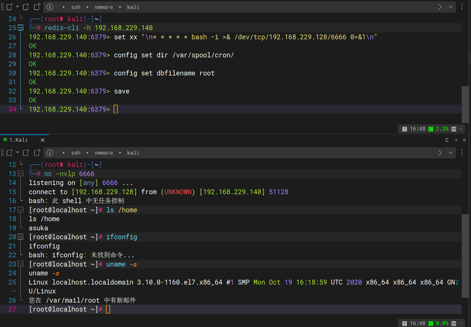The image size is (471, 327).
Task: Switch to the 1.Kali tab
Action: coord(18,140)
